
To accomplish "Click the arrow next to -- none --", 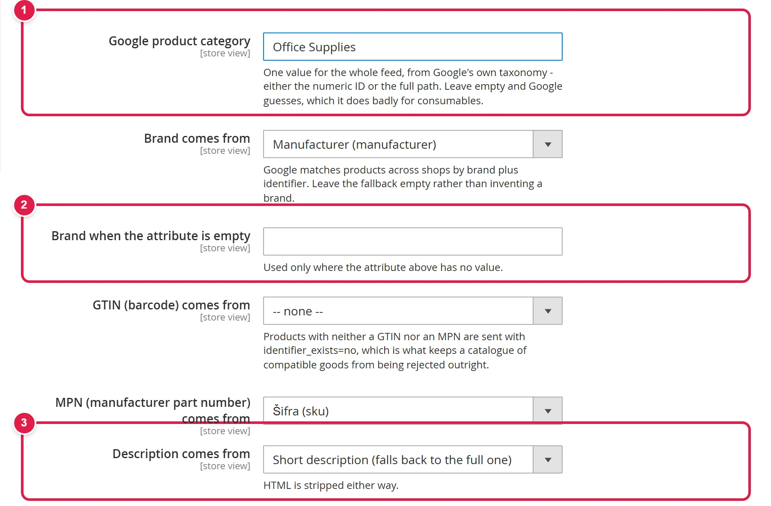I will (x=548, y=311).
